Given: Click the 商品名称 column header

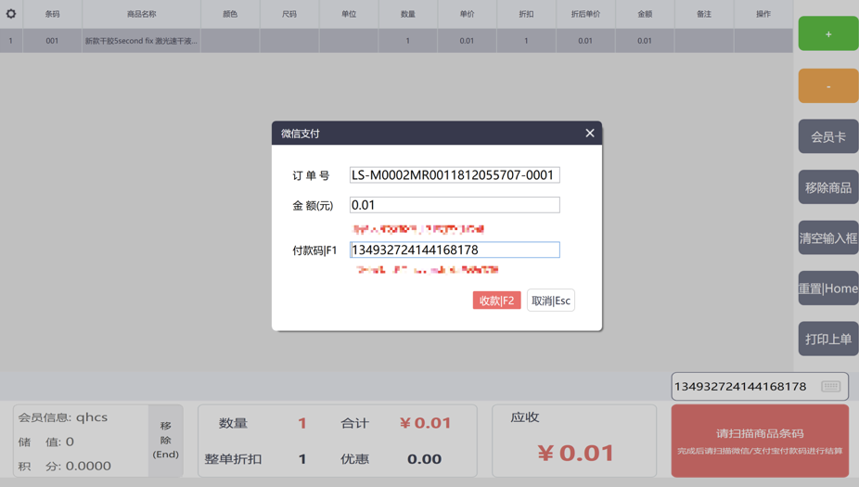Looking at the screenshot, I should pos(141,14).
